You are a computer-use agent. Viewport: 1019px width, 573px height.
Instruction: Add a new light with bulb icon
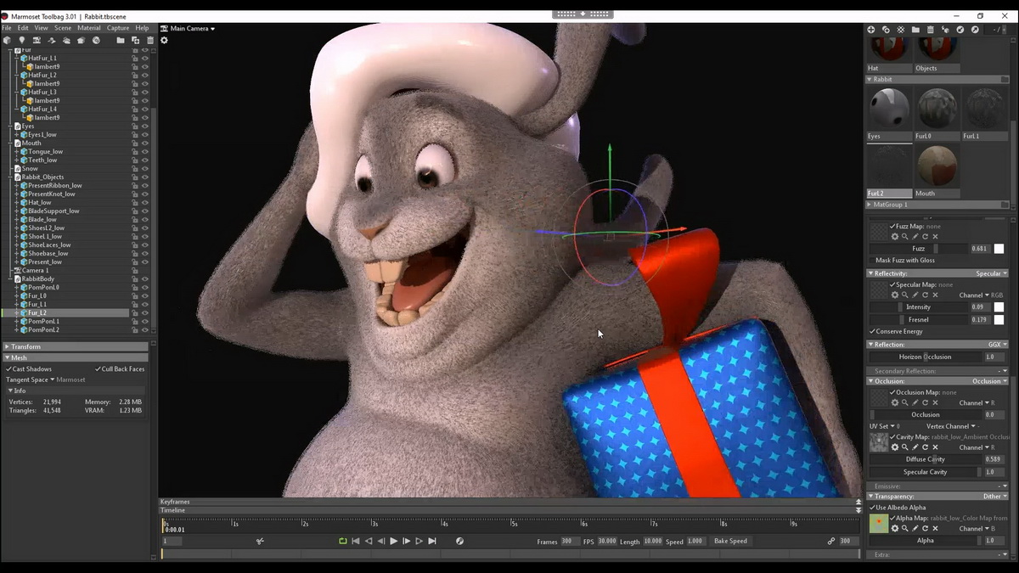pyautogui.click(x=22, y=40)
